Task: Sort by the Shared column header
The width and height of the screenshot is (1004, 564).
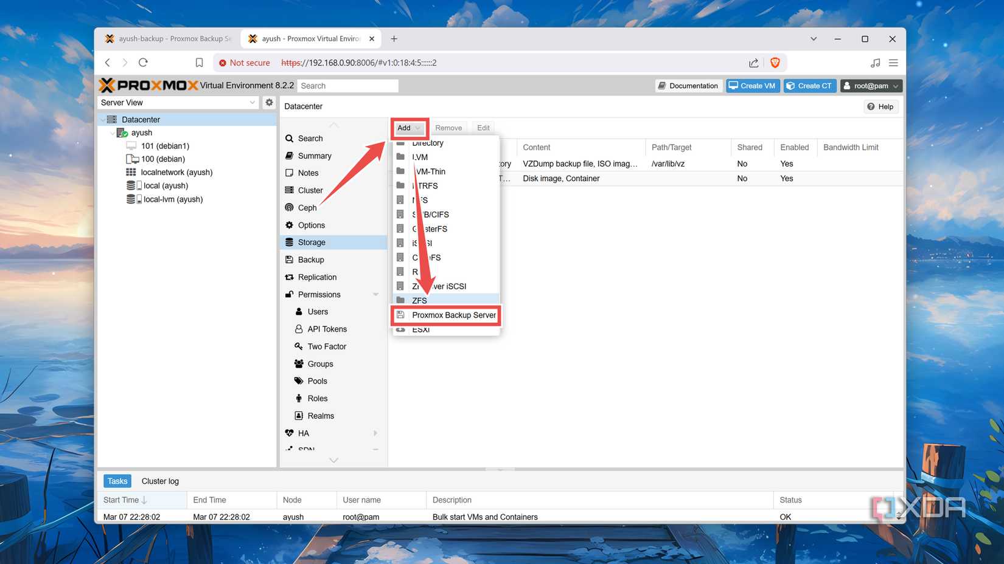Action: tap(753, 148)
